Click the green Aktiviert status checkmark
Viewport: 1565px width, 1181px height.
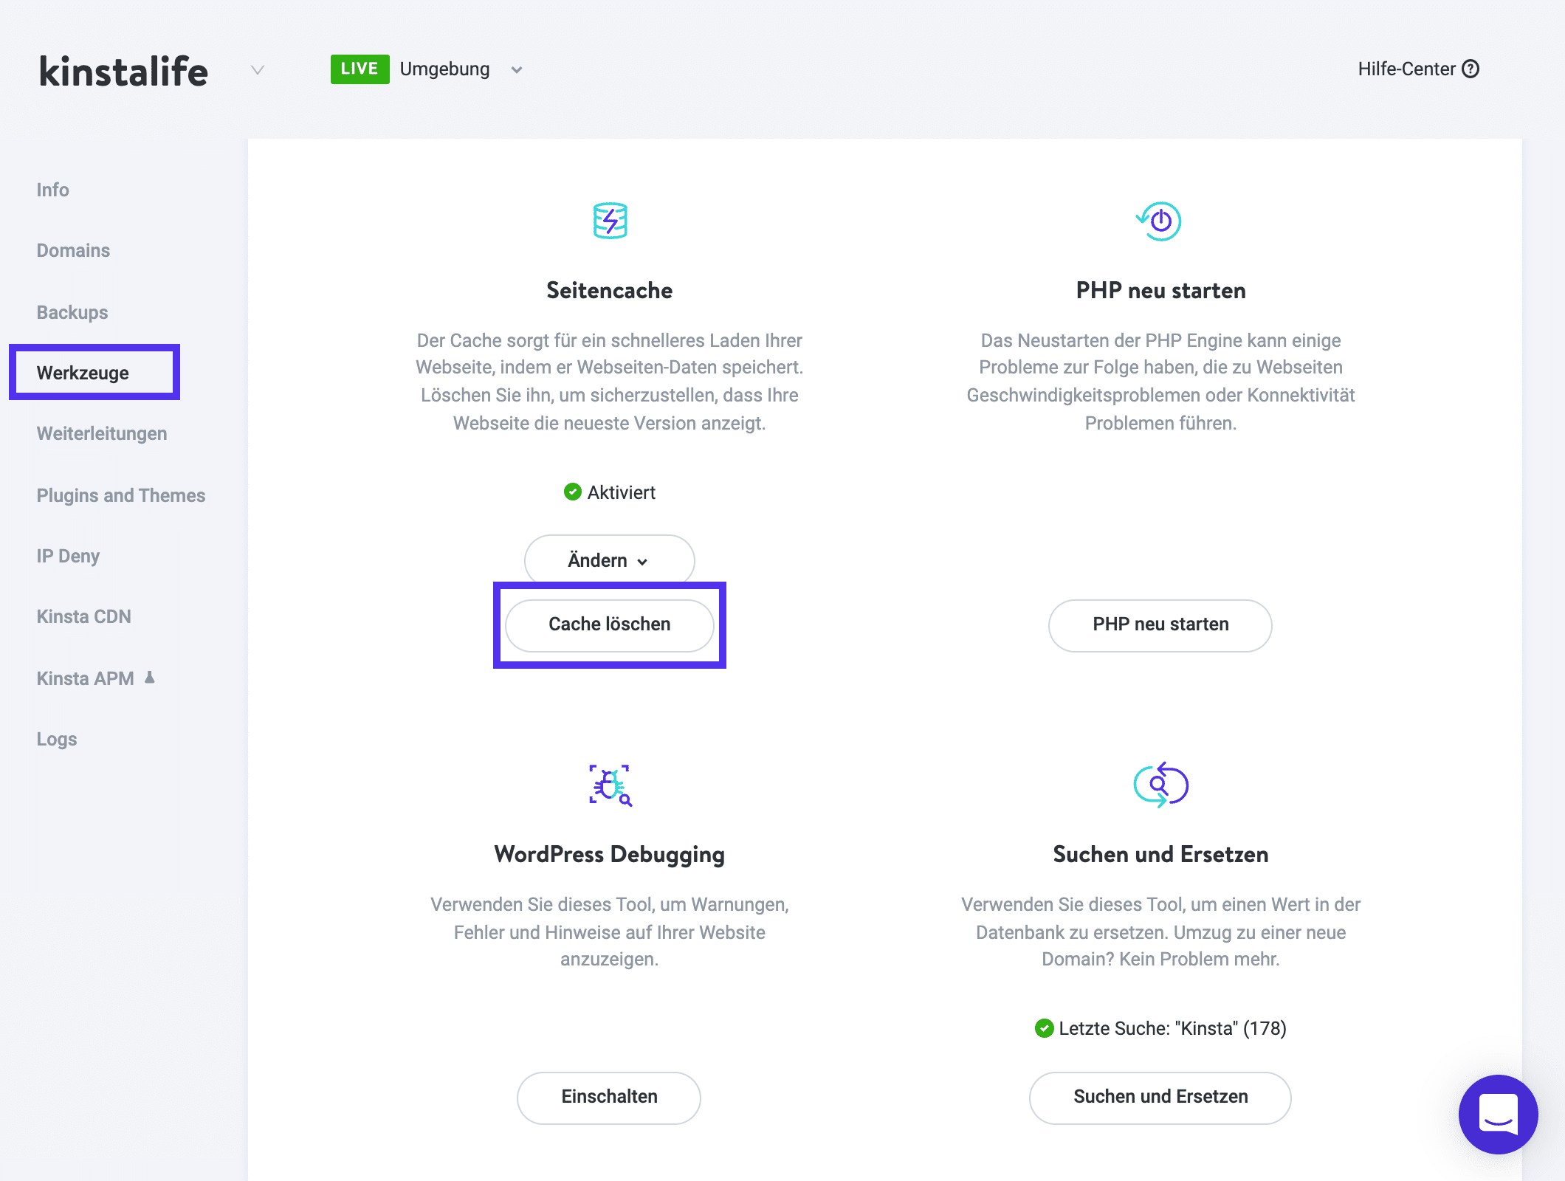click(573, 492)
